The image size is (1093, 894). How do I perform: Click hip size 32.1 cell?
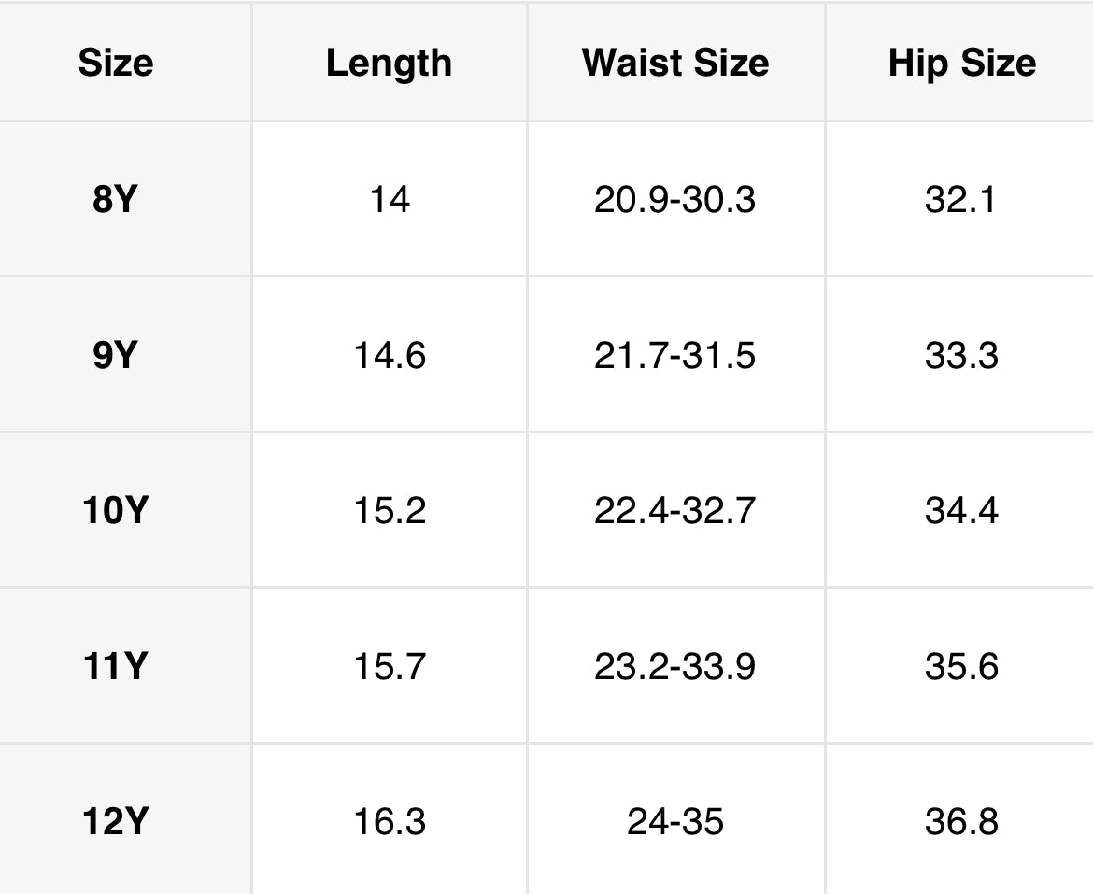tap(961, 200)
